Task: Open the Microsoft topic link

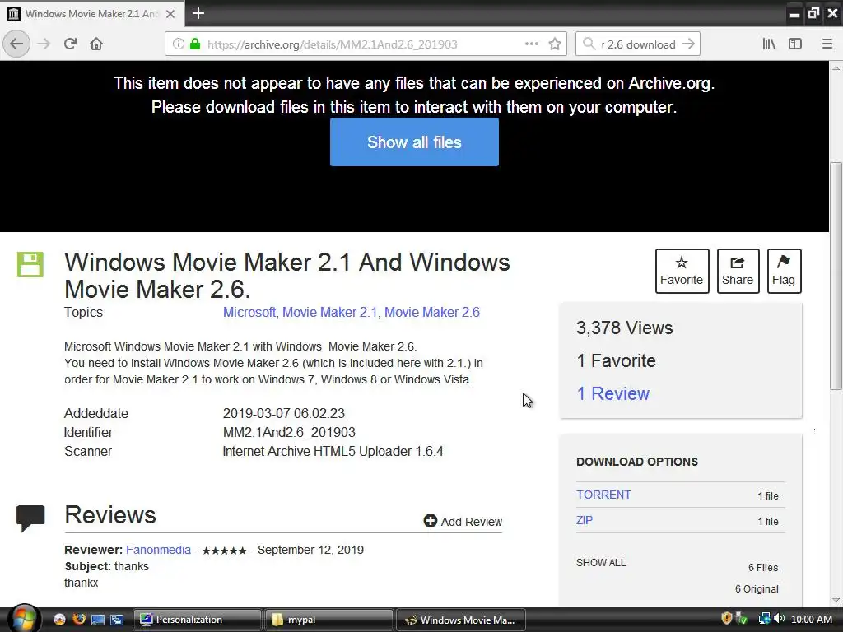Action: (249, 312)
